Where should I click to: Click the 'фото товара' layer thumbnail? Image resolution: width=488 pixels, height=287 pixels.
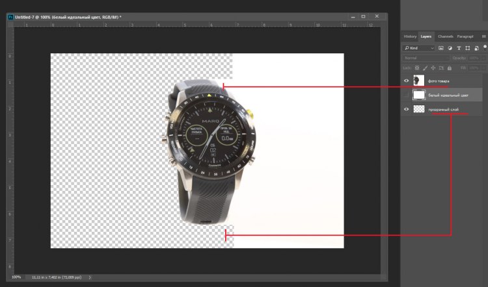[x=418, y=81]
